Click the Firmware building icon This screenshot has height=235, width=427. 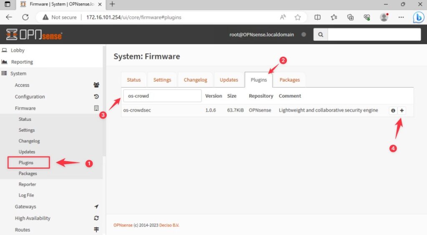pyautogui.click(x=96, y=108)
